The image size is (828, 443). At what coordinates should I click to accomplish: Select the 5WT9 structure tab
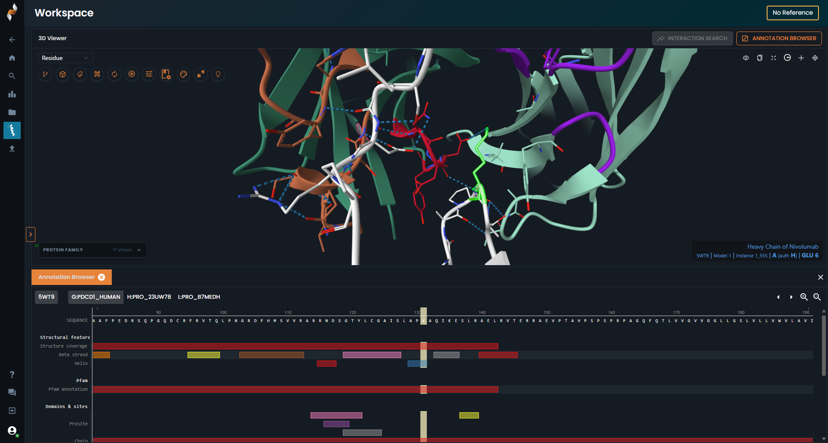pos(46,297)
